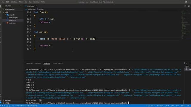Open the Run menu
The width and height of the screenshot is (191, 107).
[x=30, y=2]
